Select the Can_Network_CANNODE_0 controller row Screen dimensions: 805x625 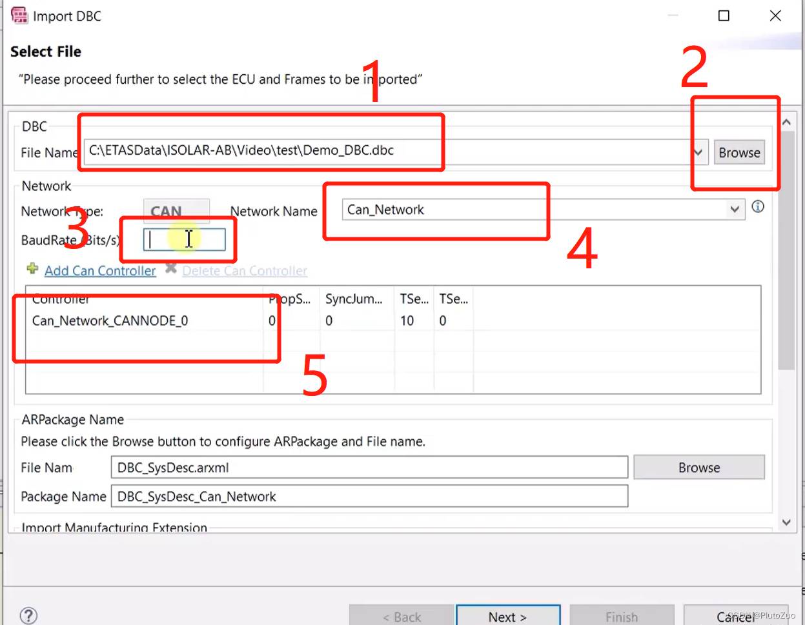click(392, 321)
